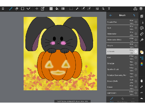The image size is (145, 109).
Task: Open Airbrush brush settings gear
Action: point(136,51)
